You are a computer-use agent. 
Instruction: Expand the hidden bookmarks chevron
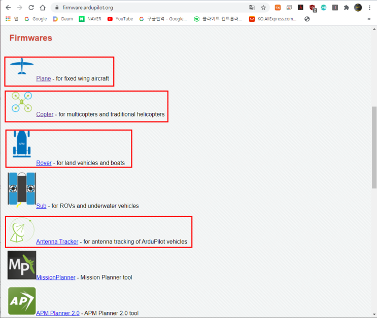pyautogui.click(x=369, y=19)
